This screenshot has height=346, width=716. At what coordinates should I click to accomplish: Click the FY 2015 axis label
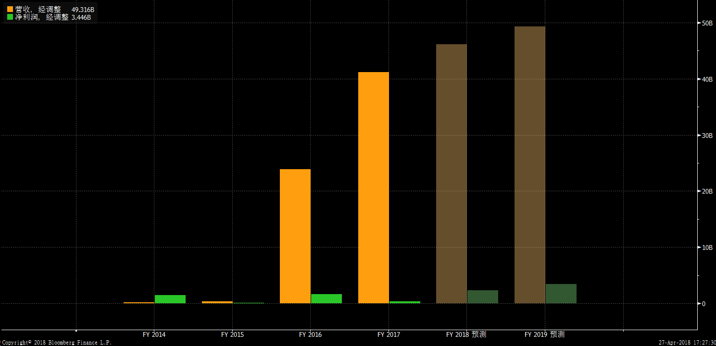(232, 334)
